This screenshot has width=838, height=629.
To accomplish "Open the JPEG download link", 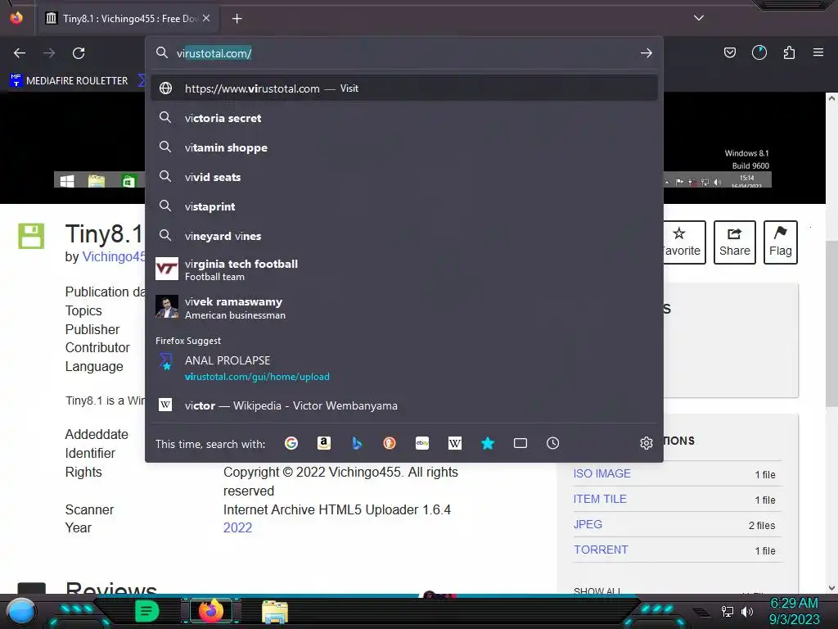I will click(588, 524).
